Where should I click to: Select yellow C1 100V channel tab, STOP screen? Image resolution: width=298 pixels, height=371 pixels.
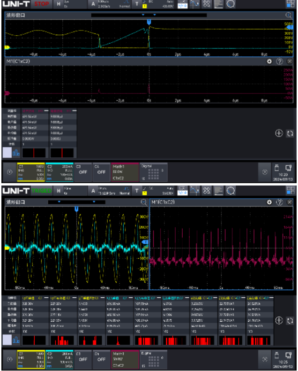30,172
